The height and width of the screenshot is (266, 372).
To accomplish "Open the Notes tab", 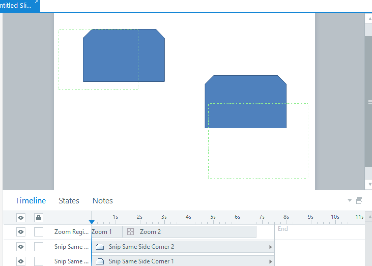I will [x=102, y=201].
